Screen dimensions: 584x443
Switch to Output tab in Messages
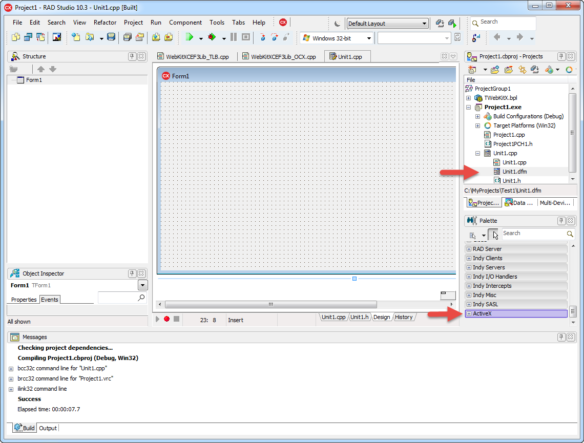click(48, 428)
